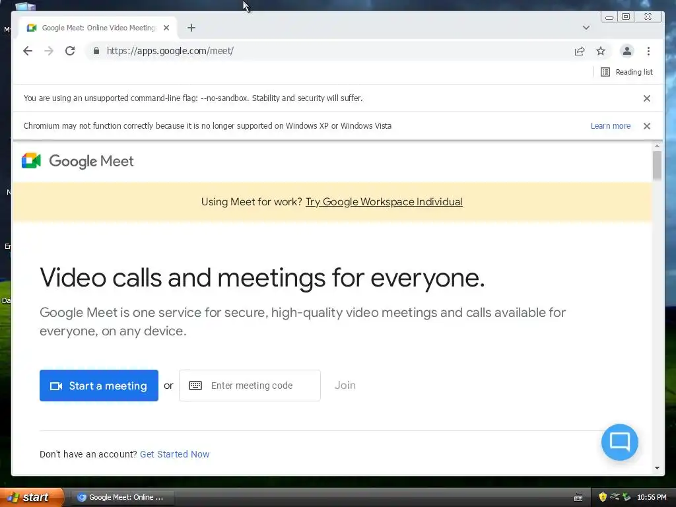
Task: Open the Learn more link
Action: click(x=611, y=126)
